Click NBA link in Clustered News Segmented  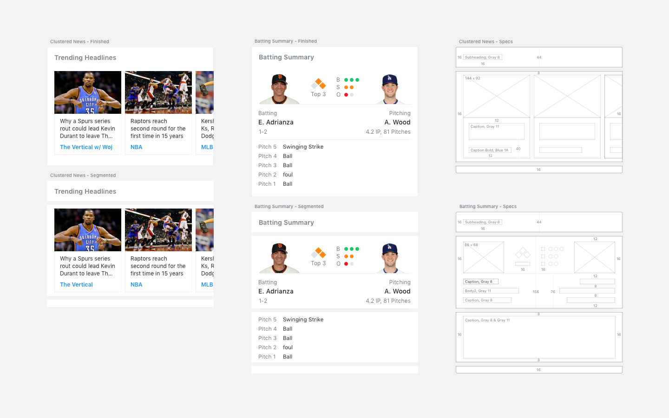pos(136,285)
